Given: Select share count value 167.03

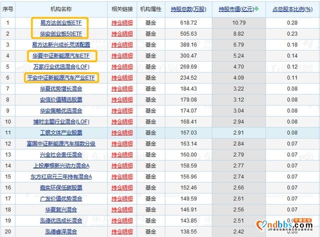Looking at the screenshot, I should [x=188, y=133].
